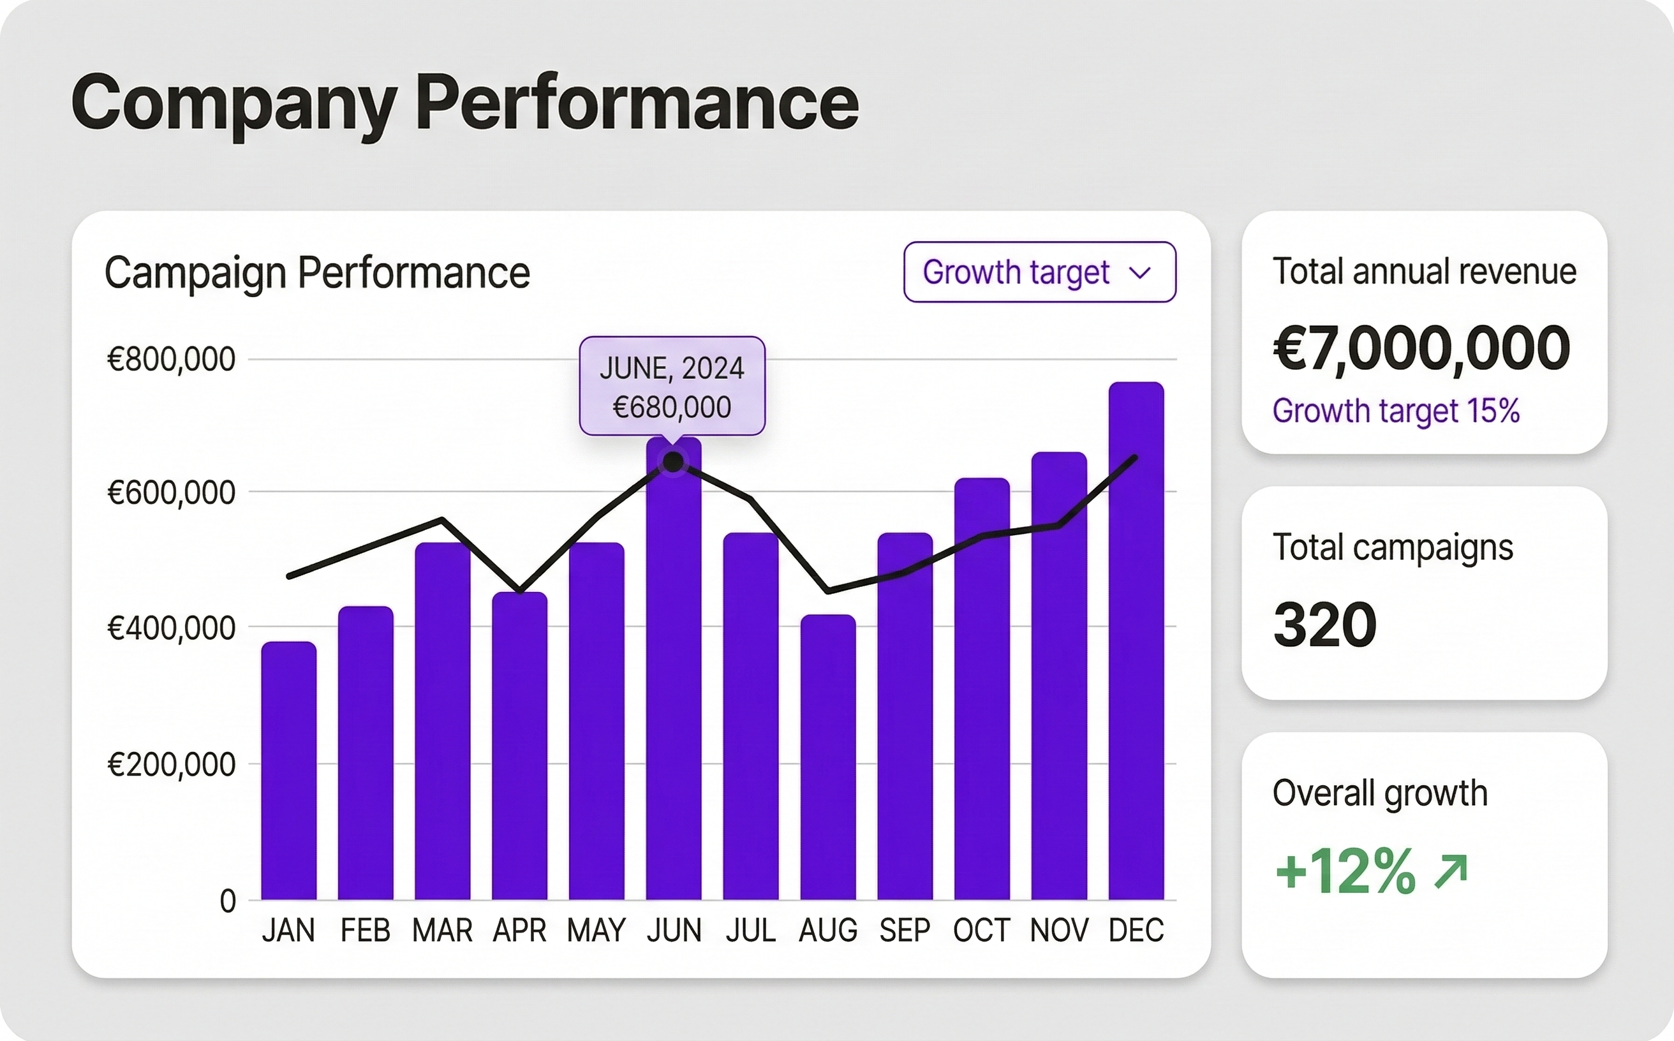1674x1041 pixels.
Task: Open the Total campaigns card
Action: (1424, 593)
